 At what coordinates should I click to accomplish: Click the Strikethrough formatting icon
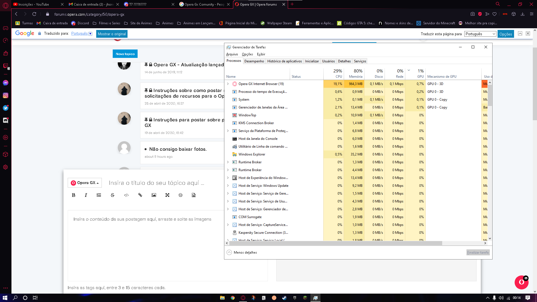click(x=112, y=195)
